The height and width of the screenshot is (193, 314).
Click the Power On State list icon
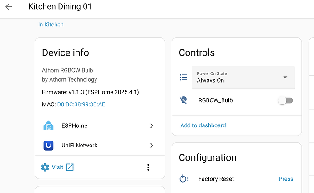click(183, 78)
